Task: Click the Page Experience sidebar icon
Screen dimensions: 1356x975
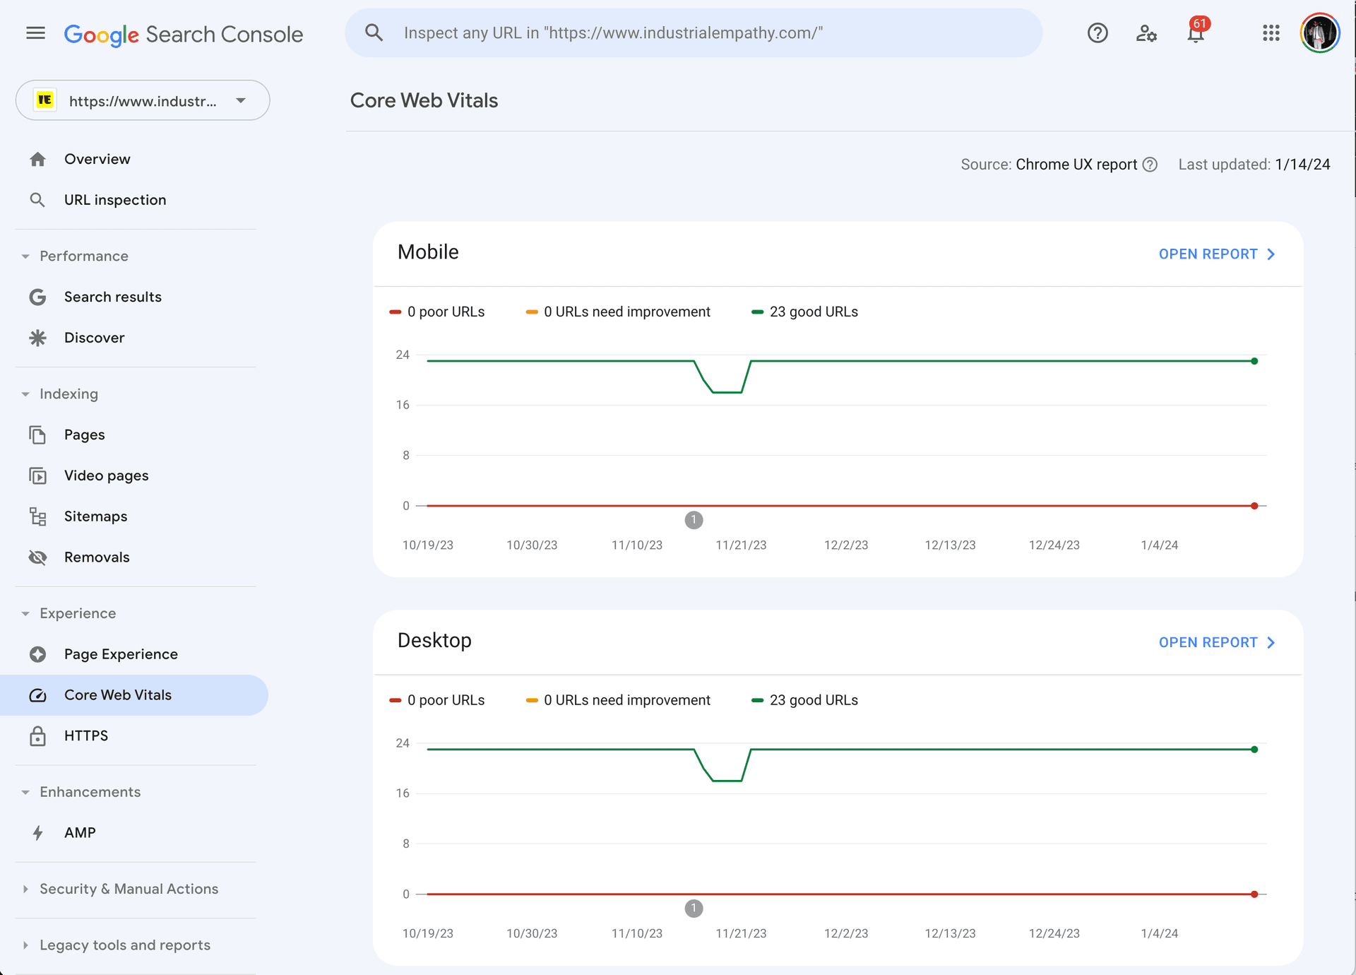Action: [x=38, y=653]
